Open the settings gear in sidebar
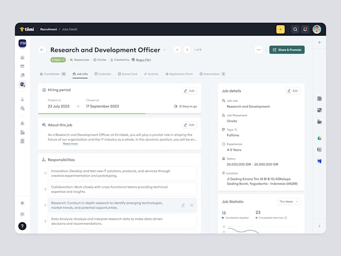This screenshot has width=341, height=256. coord(23,203)
